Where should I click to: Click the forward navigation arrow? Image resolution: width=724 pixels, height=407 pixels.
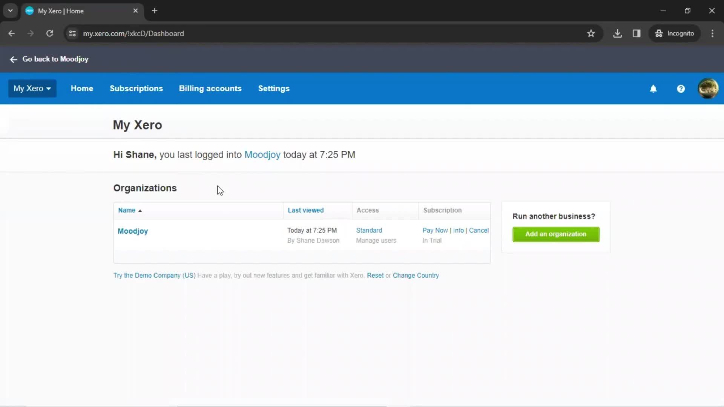click(31, 34)
